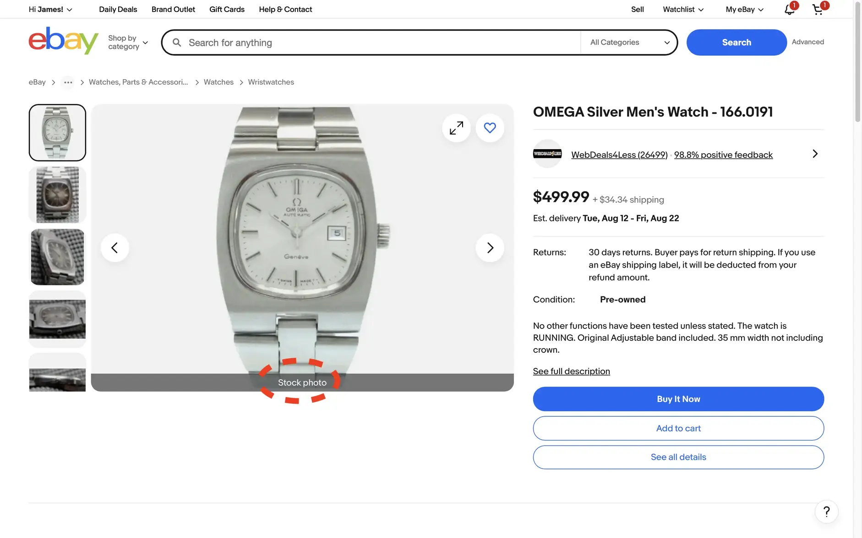Open See full description
The height and width of the screenshot is (538, 862).
571,371
